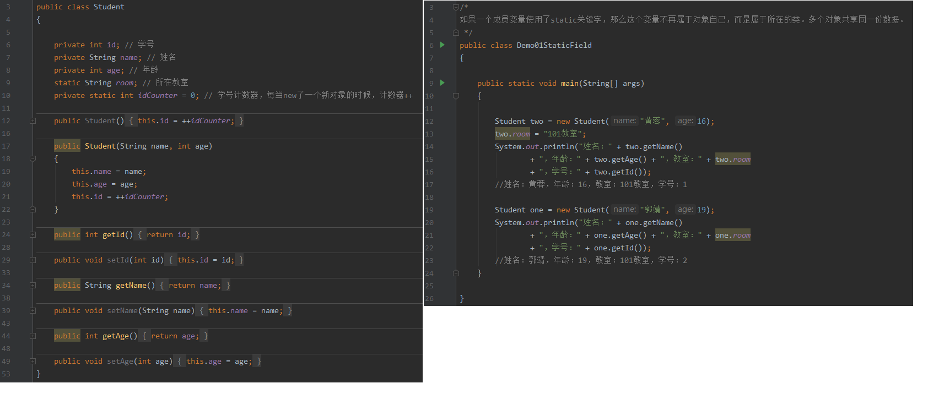
Task: Expand the folded setId(int id) method
Action: (33, 260)
